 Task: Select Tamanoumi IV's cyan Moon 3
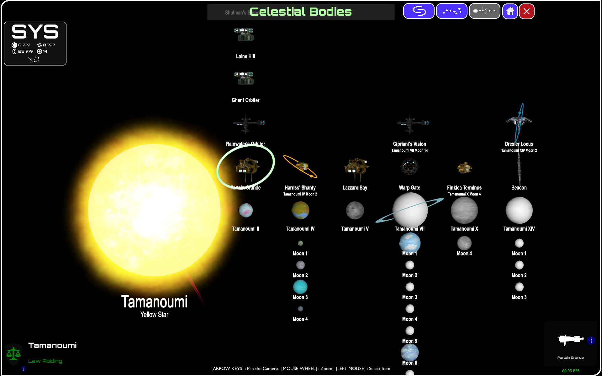click(300, 287)
